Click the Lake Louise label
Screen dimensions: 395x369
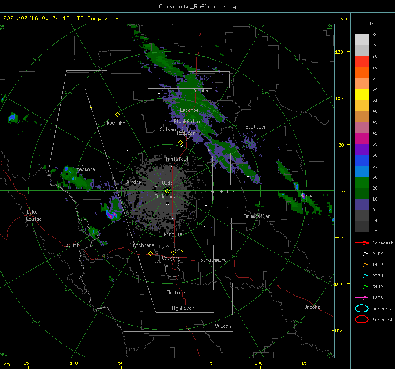[x=34, y=215]
